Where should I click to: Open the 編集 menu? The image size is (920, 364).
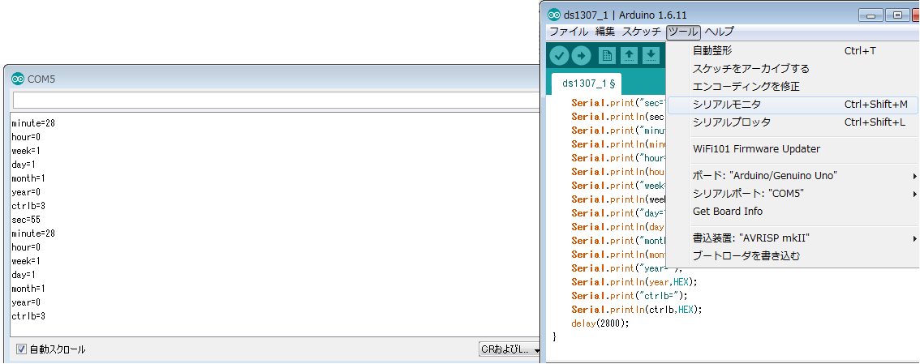(x=605, y=32)
